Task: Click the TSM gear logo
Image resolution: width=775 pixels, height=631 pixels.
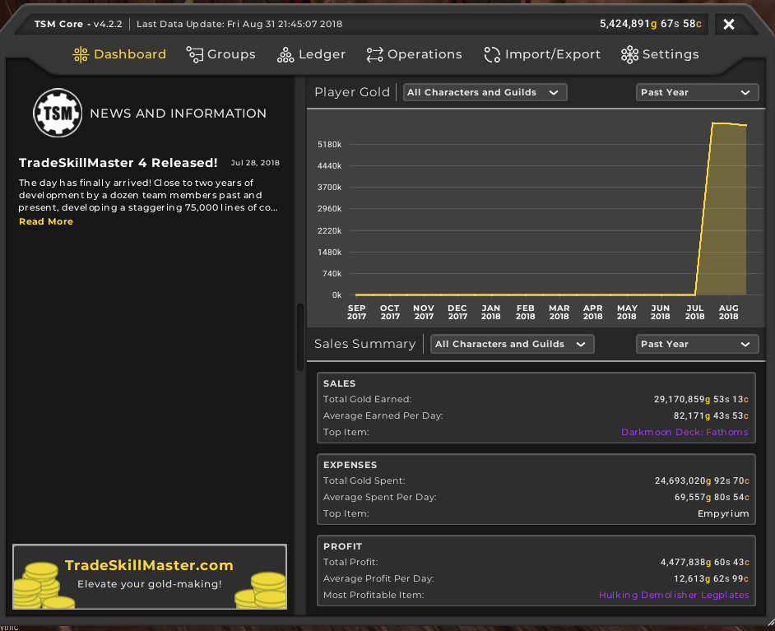Action: tap(58, 114)
